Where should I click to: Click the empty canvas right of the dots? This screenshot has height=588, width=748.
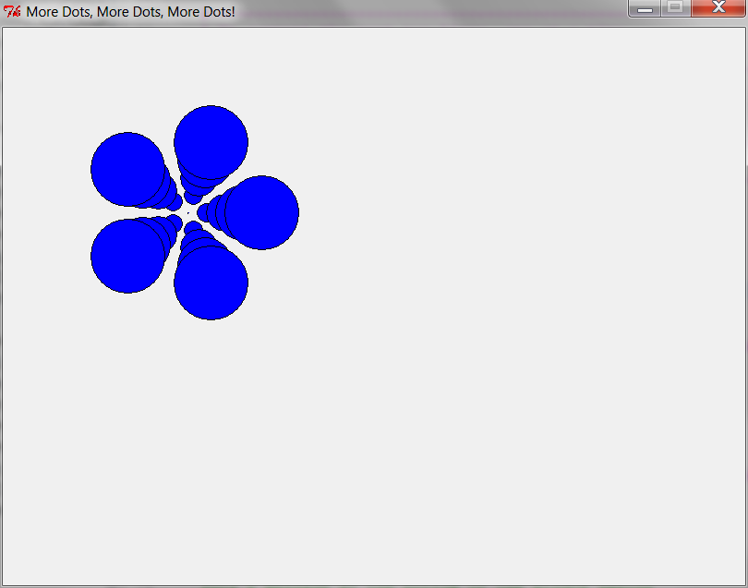coord(508,277)
